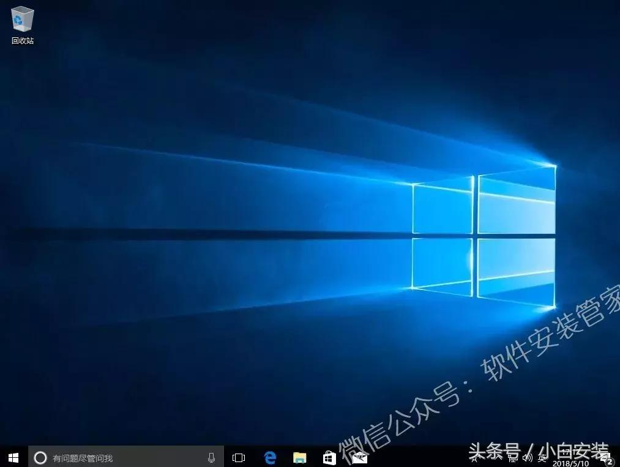Click the notification badge showing 2
The width and height of the screenshot is (620, 467).
click(x=609, y=462)
